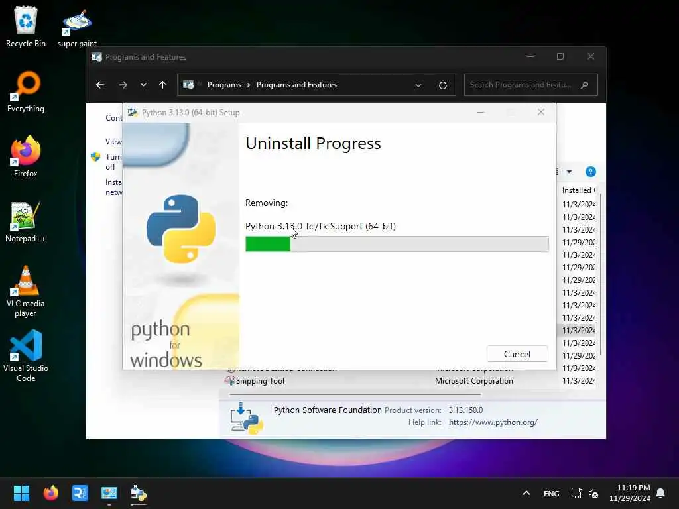Click the ENG language indicator

551,493
